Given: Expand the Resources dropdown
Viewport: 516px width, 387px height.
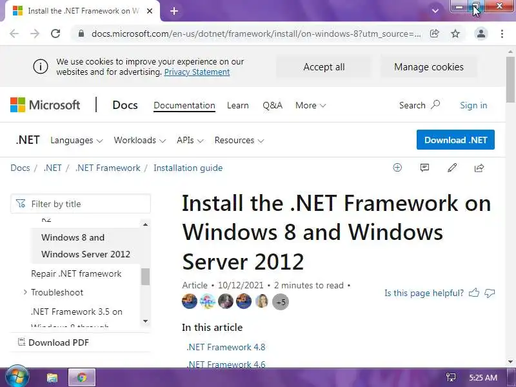Looking at the screenshot, I should coord(239,140).
